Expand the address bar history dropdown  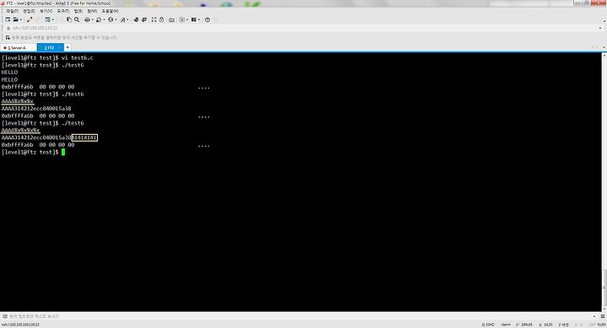point(600,28)
